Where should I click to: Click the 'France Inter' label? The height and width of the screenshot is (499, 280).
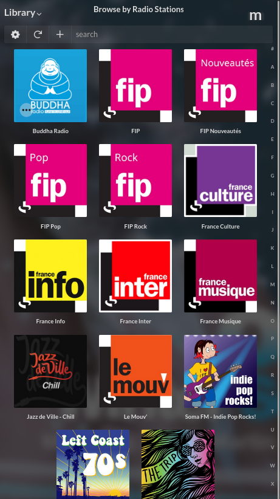pyautogui.click(x=135, y=322)
